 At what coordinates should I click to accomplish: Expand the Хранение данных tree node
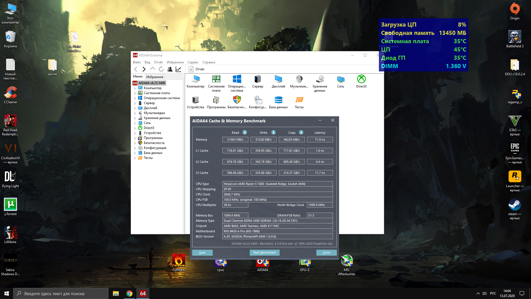[135, 118]
